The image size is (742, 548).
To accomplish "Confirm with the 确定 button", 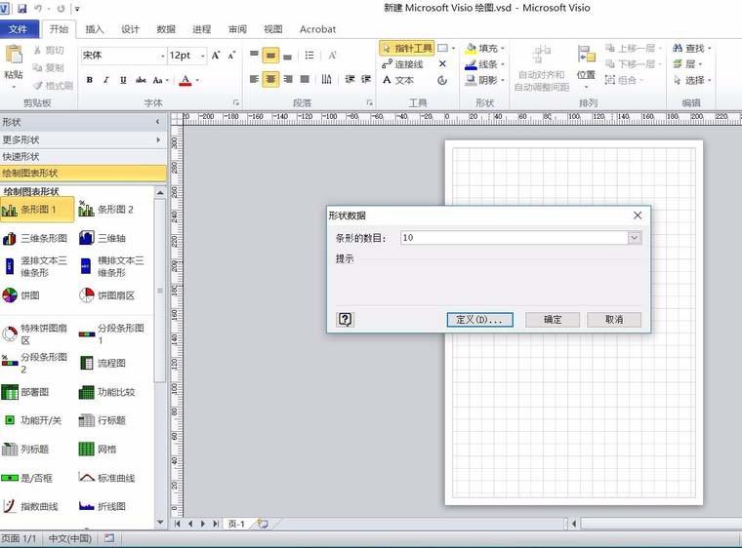I will point(553,320).
